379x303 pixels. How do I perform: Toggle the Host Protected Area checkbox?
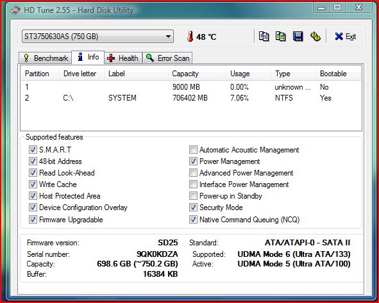click(33, 196)
